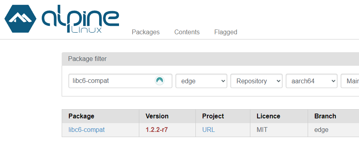Focus the libc6-compat package name input
This screenshot has height=163, width=359.
(x=111, y=81)
